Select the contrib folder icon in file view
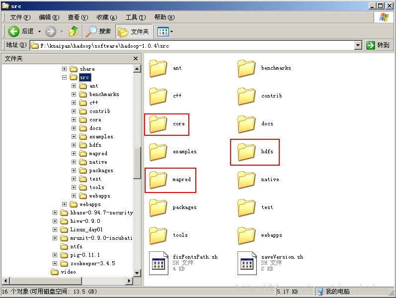This screenshot has width=396, height=298. [246, 96]
